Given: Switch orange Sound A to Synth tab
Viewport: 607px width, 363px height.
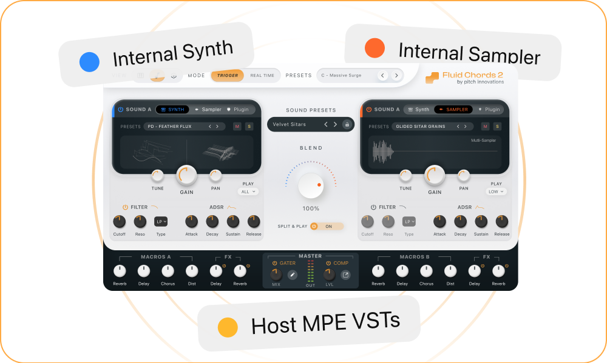Looking at the screenshot, I should pos(418,110).
